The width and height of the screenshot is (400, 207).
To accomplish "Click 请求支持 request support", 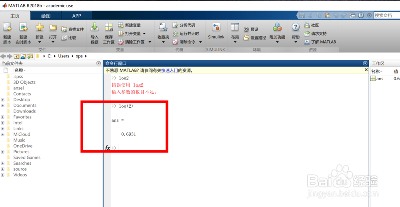I will 315,34.
